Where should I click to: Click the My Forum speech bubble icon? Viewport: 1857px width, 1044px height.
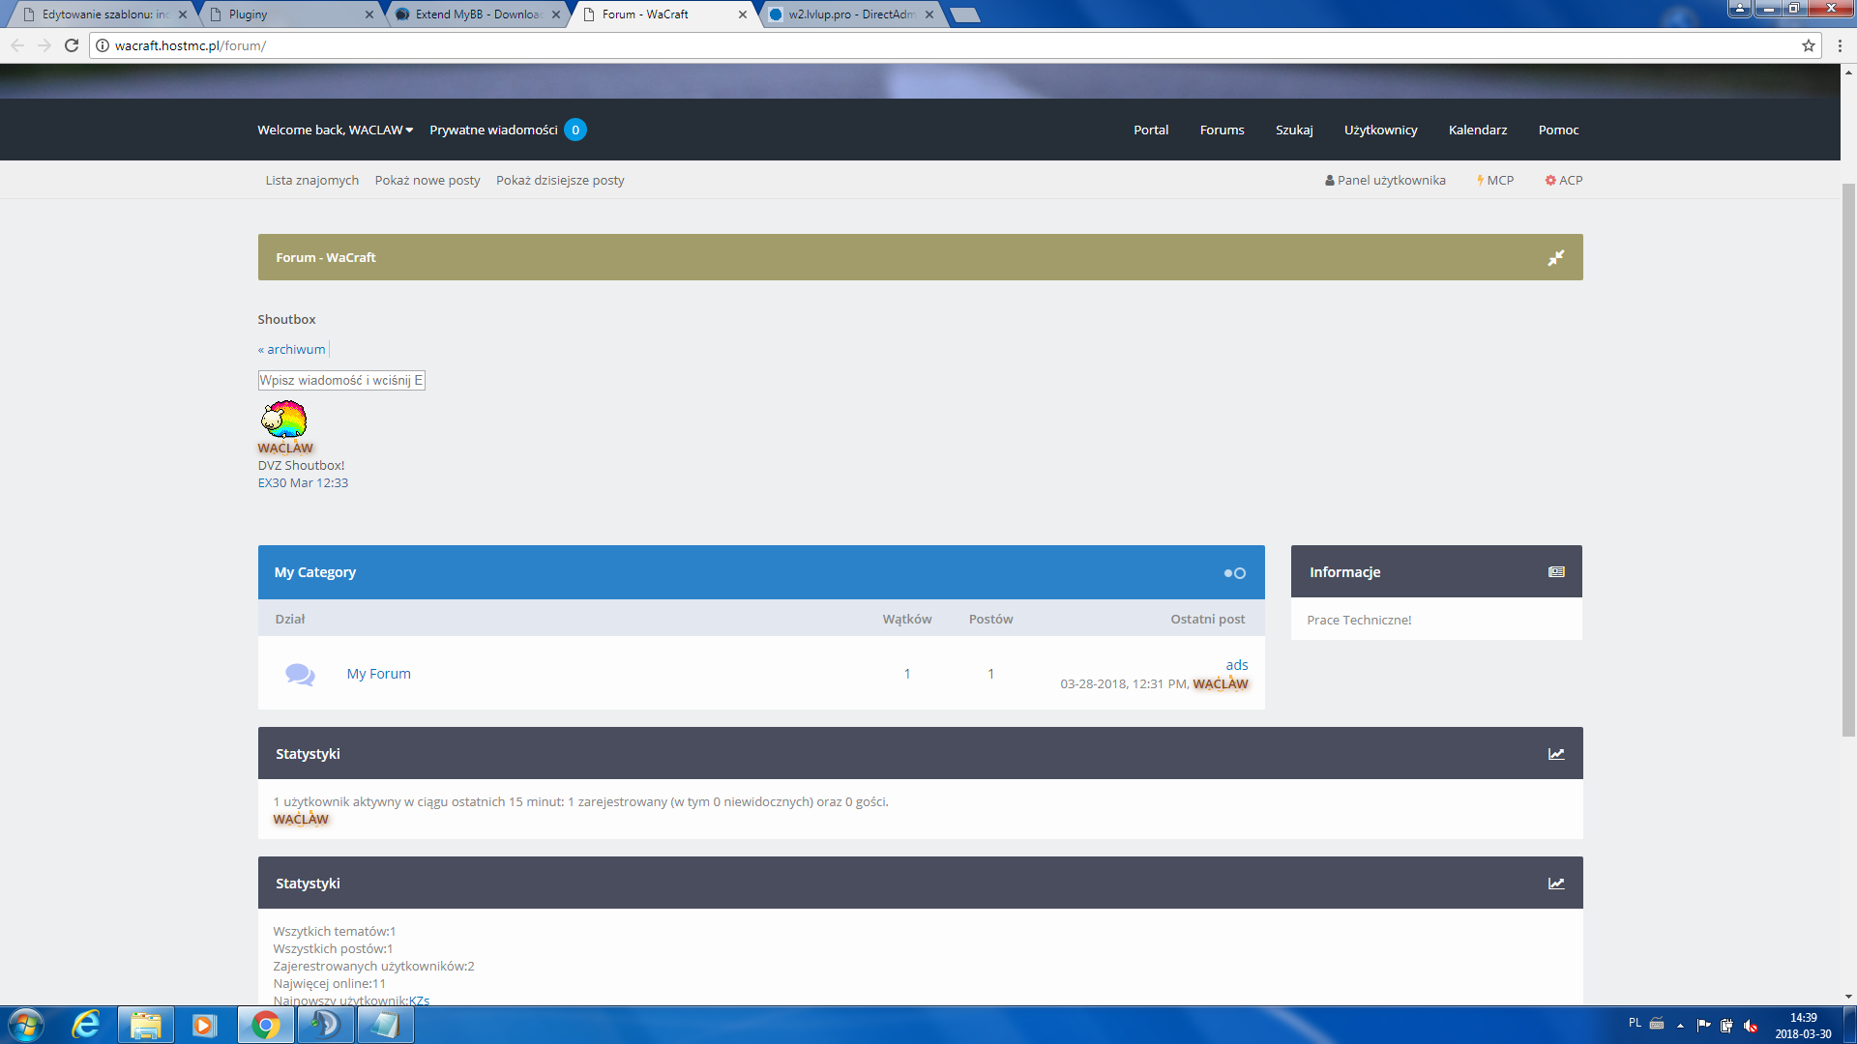pos(300,674)
